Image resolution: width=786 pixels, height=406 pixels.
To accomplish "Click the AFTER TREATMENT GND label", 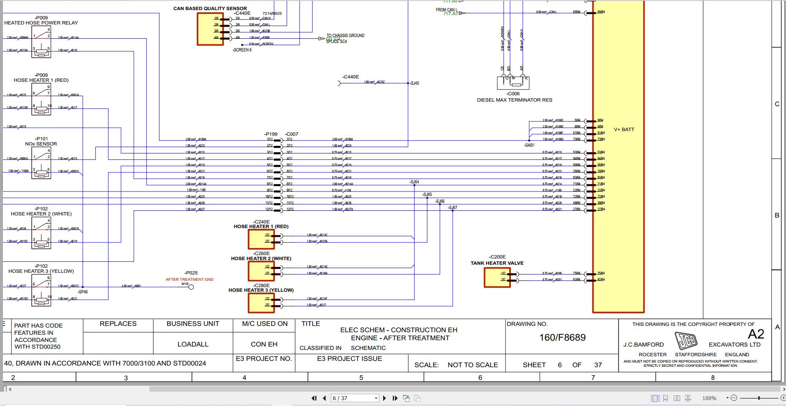I will click(189, 280).
